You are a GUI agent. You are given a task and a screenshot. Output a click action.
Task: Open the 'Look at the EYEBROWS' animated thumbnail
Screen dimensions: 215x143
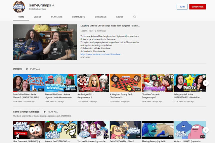(x=61, y=130)
